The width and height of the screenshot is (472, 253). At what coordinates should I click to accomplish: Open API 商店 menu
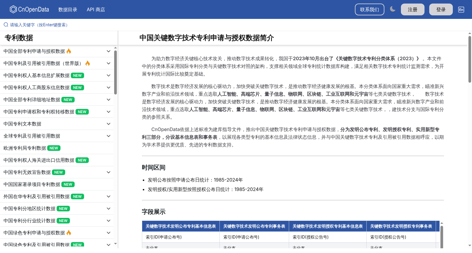pyautogui.click(x=96, y=9)
